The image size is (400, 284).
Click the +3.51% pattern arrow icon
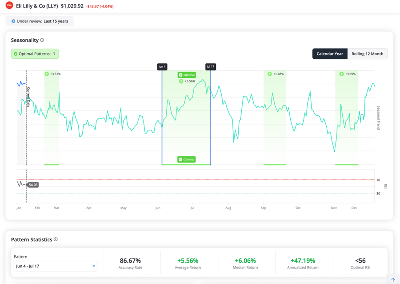tap(47, 74)
